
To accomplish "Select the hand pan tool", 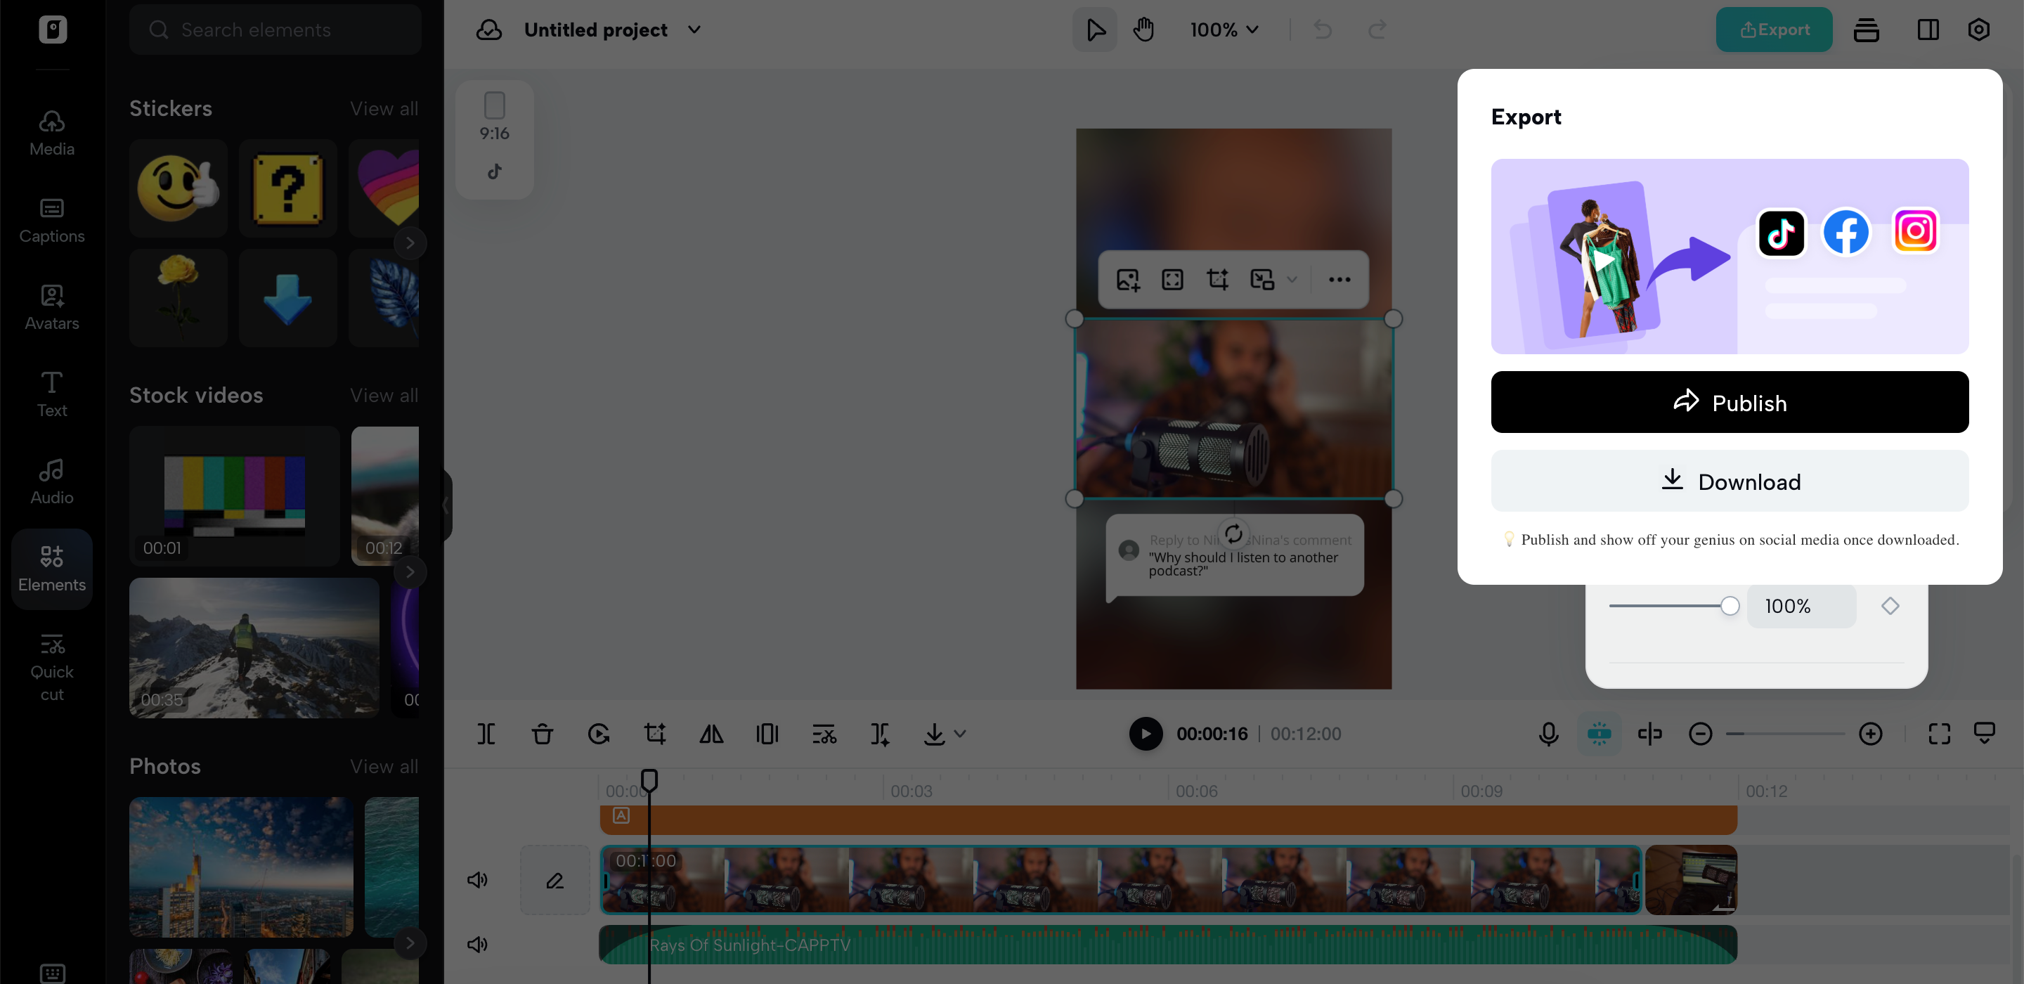I will [1143, 30].
